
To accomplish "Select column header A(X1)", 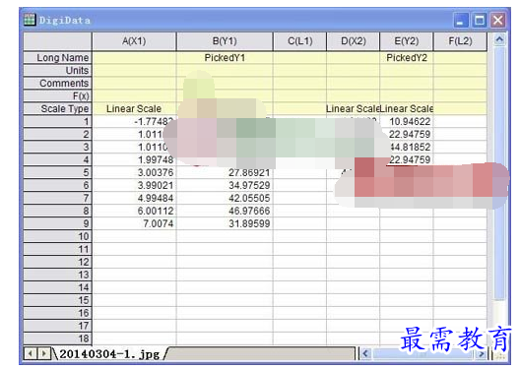I will [134, 41].
